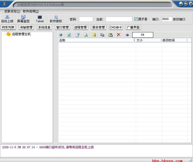
Task: Click the up-arrow parent directory icon
Action: pyautogui.click(x=61, y=35)
